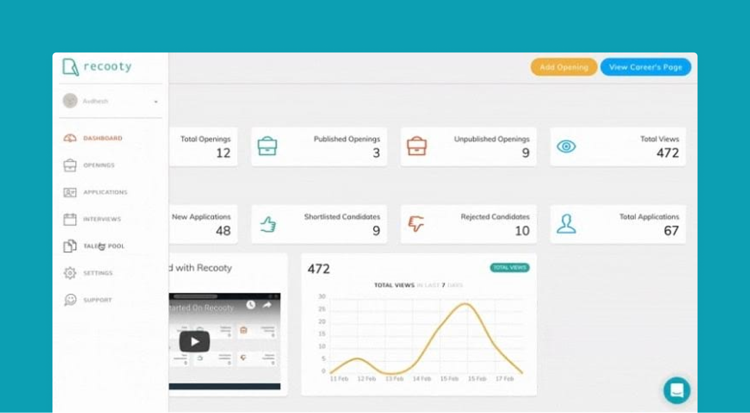The width and height of the screenshot is (750, 413).
Task: Click the eye icon on Total Views card
Action: tap(566, 147)
